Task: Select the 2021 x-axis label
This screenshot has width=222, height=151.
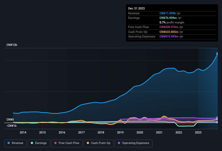Action: [159, 132]
